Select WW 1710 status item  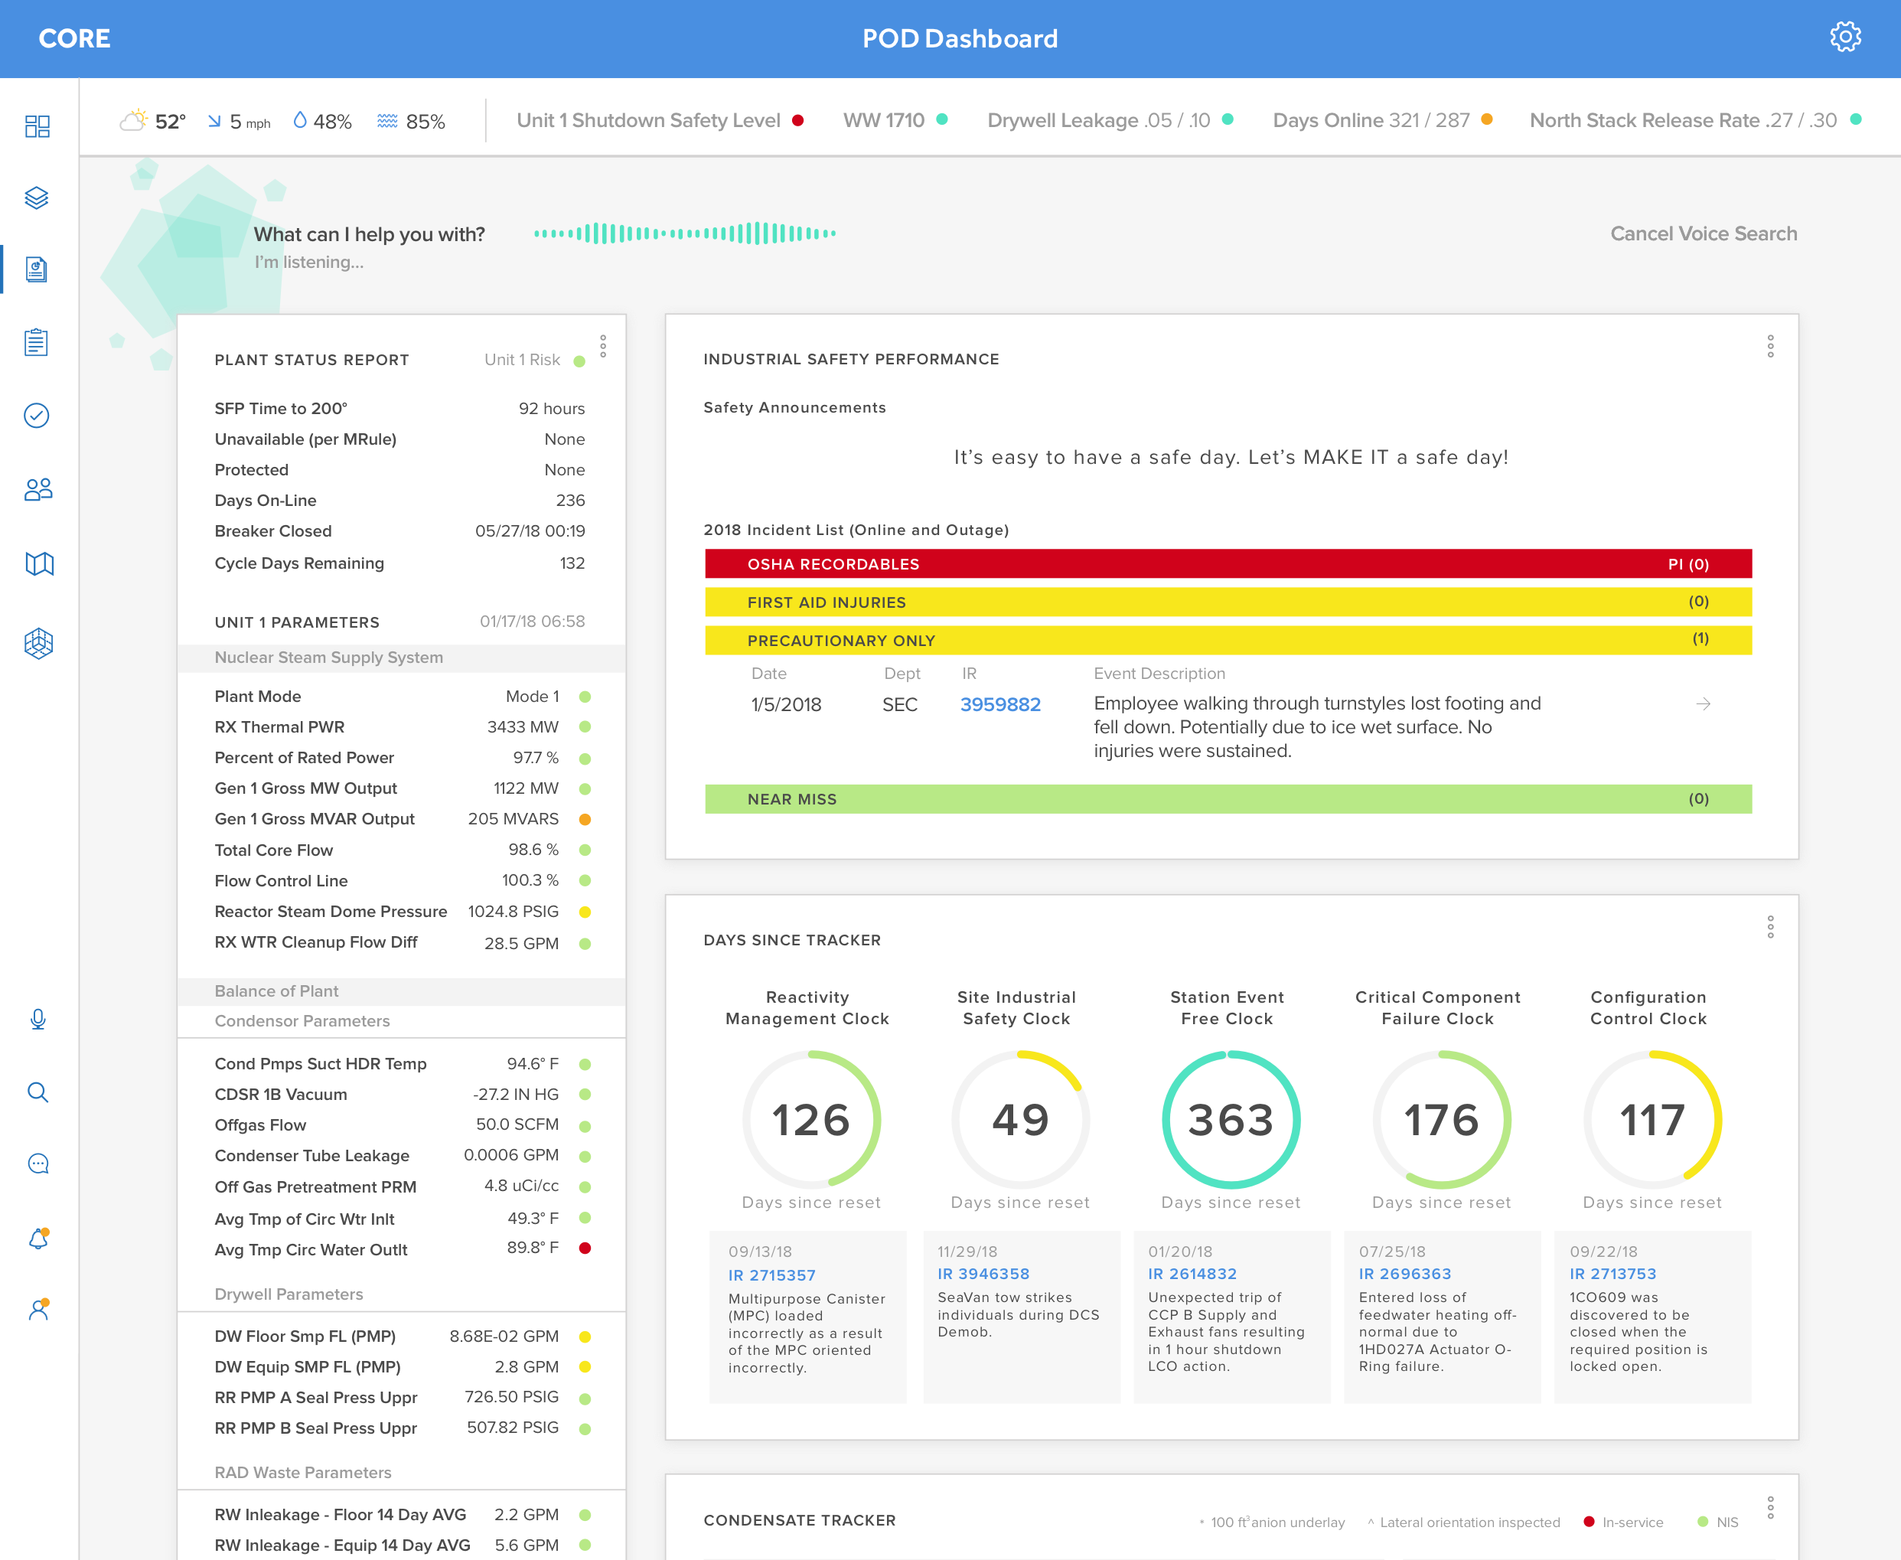tap(895, 120)
